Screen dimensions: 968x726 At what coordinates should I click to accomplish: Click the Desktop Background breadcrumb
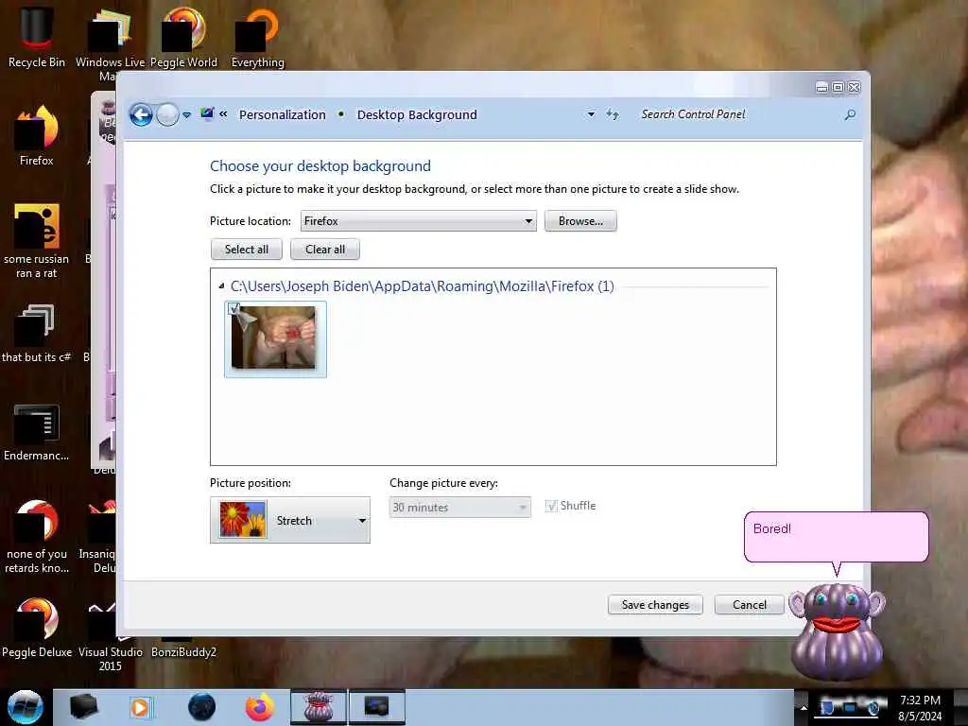pyautogui.click(x=417, y=114)
